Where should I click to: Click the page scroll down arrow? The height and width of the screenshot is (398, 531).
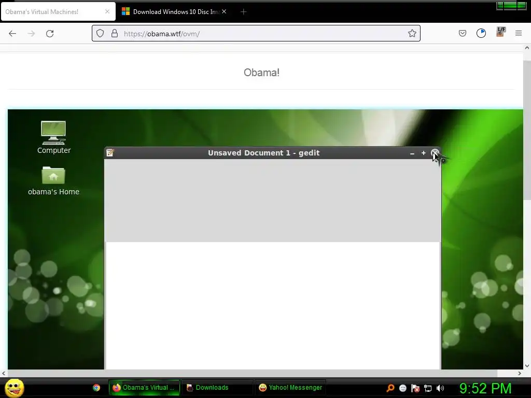click(x=527, y=365)
